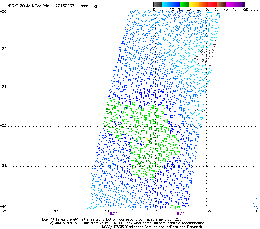Click the '10' label under the color bar
The image size is (260, 229).
172,10
